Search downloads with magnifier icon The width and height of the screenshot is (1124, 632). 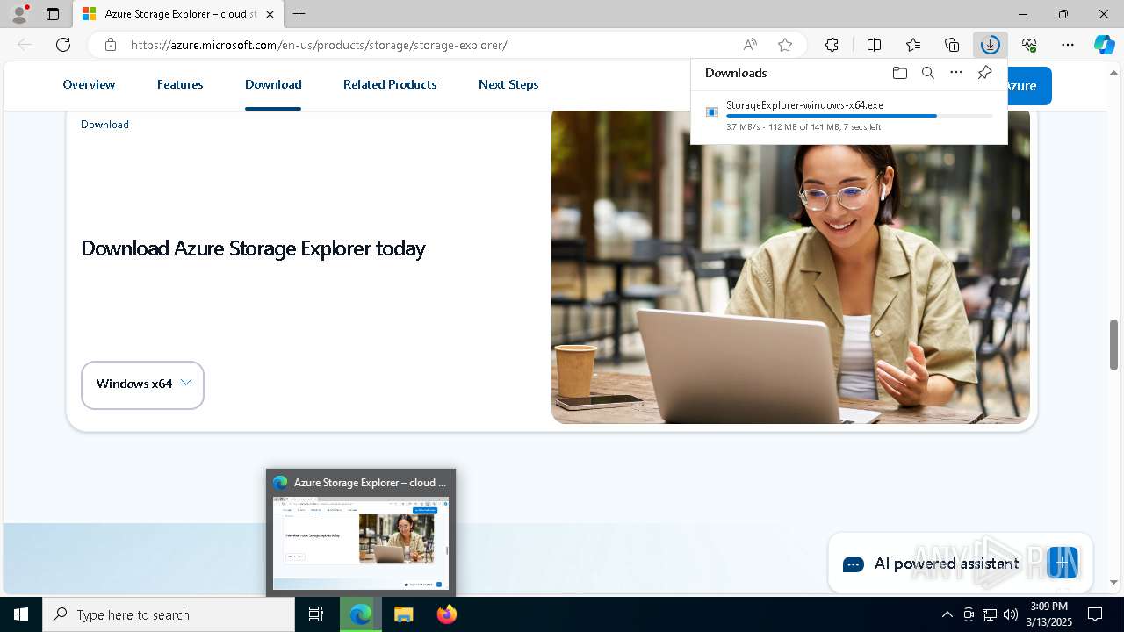coord(927,73)
